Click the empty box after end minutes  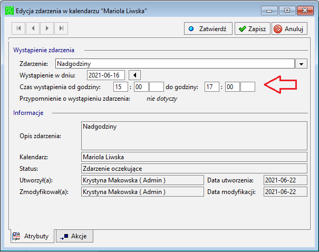[x=248, y=87]
